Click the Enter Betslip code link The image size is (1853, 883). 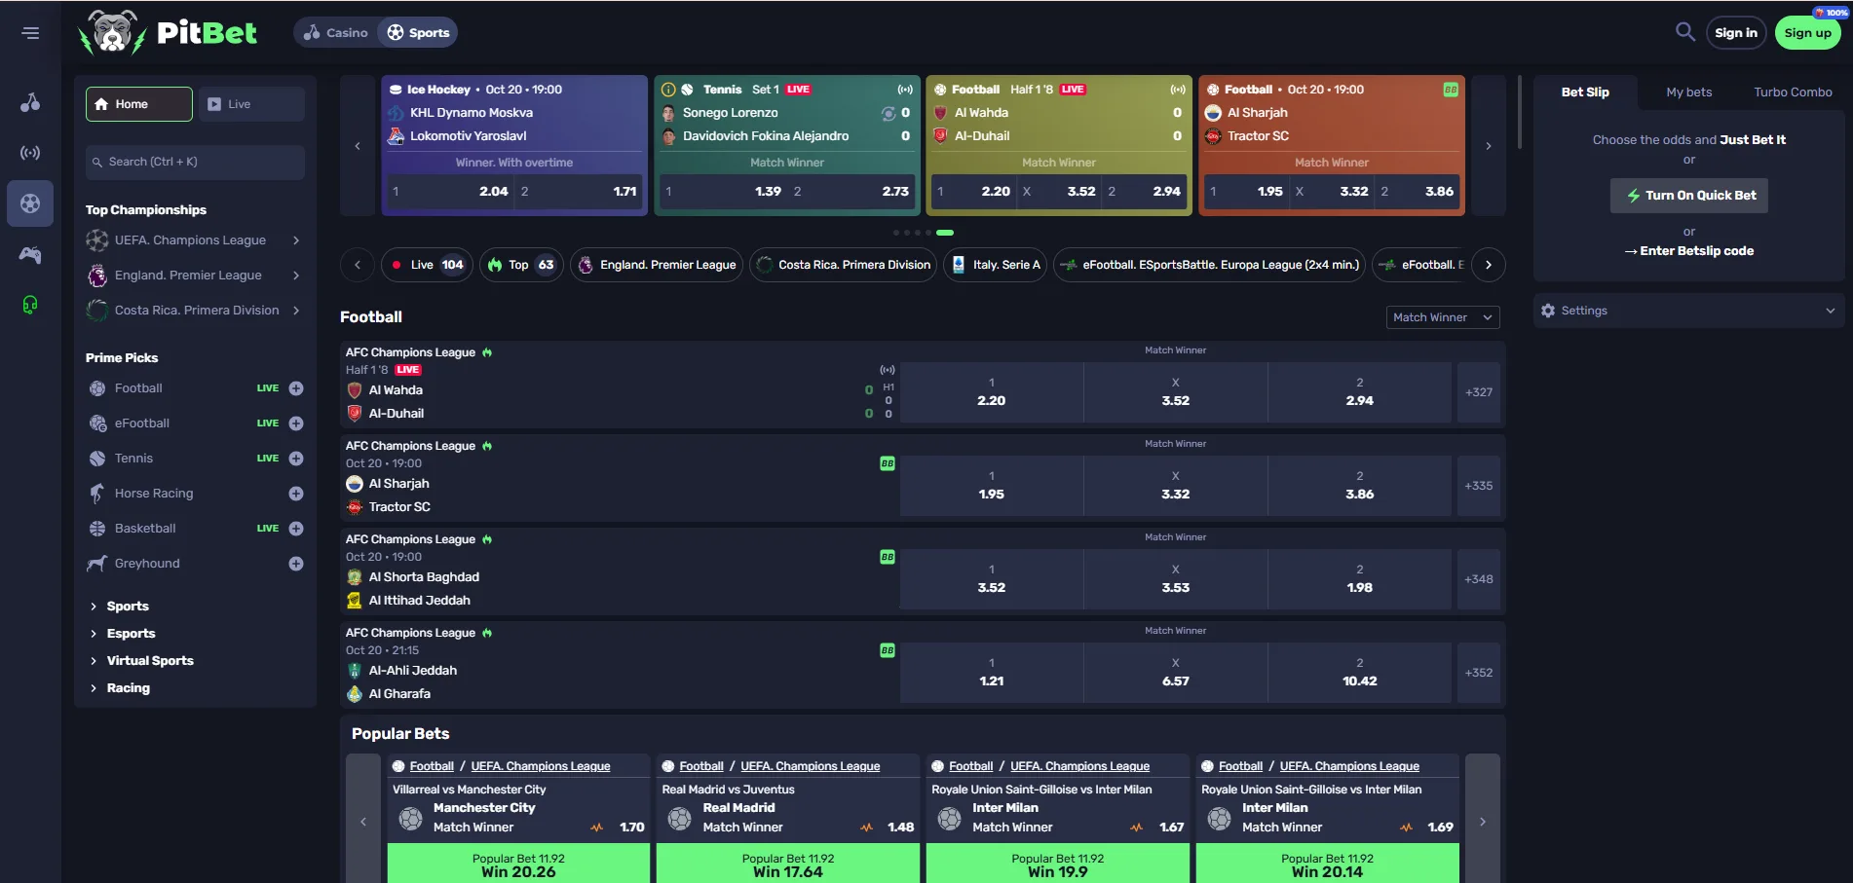pos(1688,250)
